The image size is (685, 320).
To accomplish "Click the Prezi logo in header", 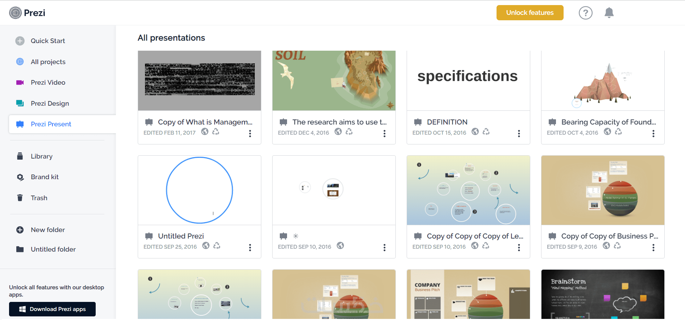I will coord(27,13).
